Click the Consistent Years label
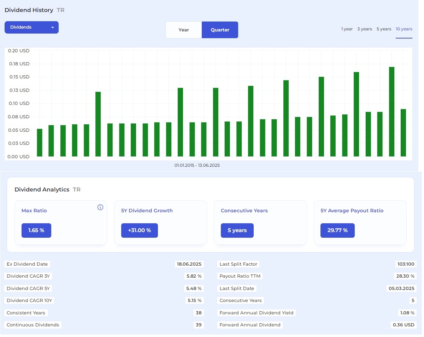The width and height of the screenshot is (424, 337). (26, 313)
